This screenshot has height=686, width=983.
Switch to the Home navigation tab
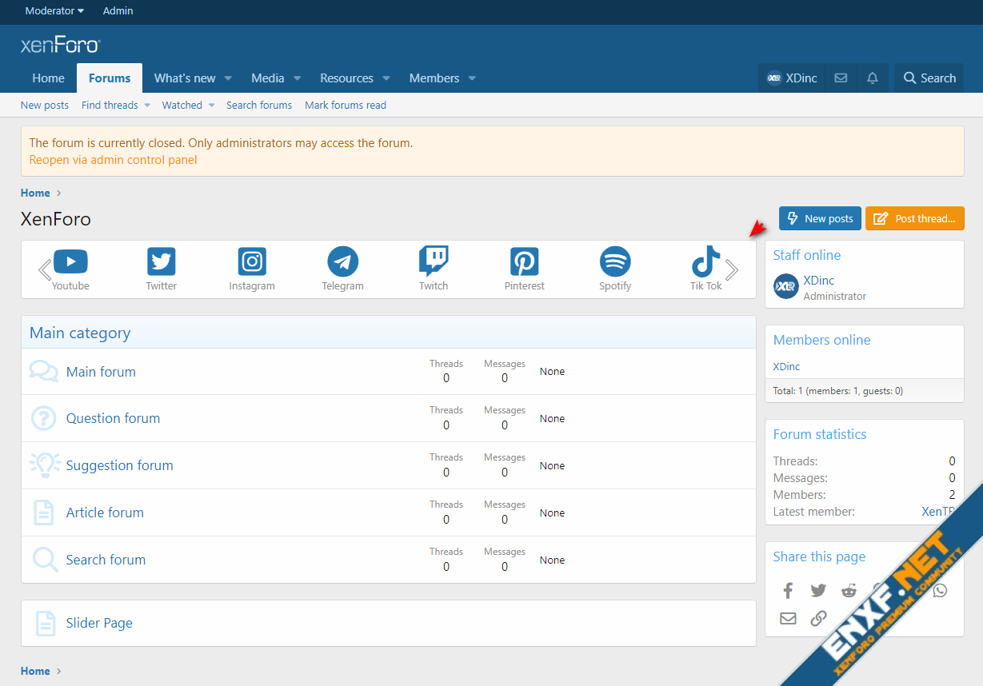(x=48, y=78)
